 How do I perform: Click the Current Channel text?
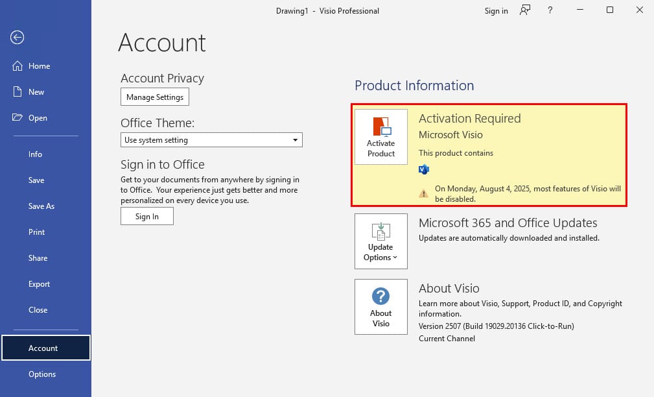[x=447, y=339]
